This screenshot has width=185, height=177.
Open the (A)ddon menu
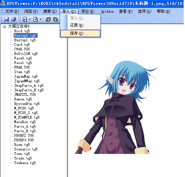tap(107, 11)
